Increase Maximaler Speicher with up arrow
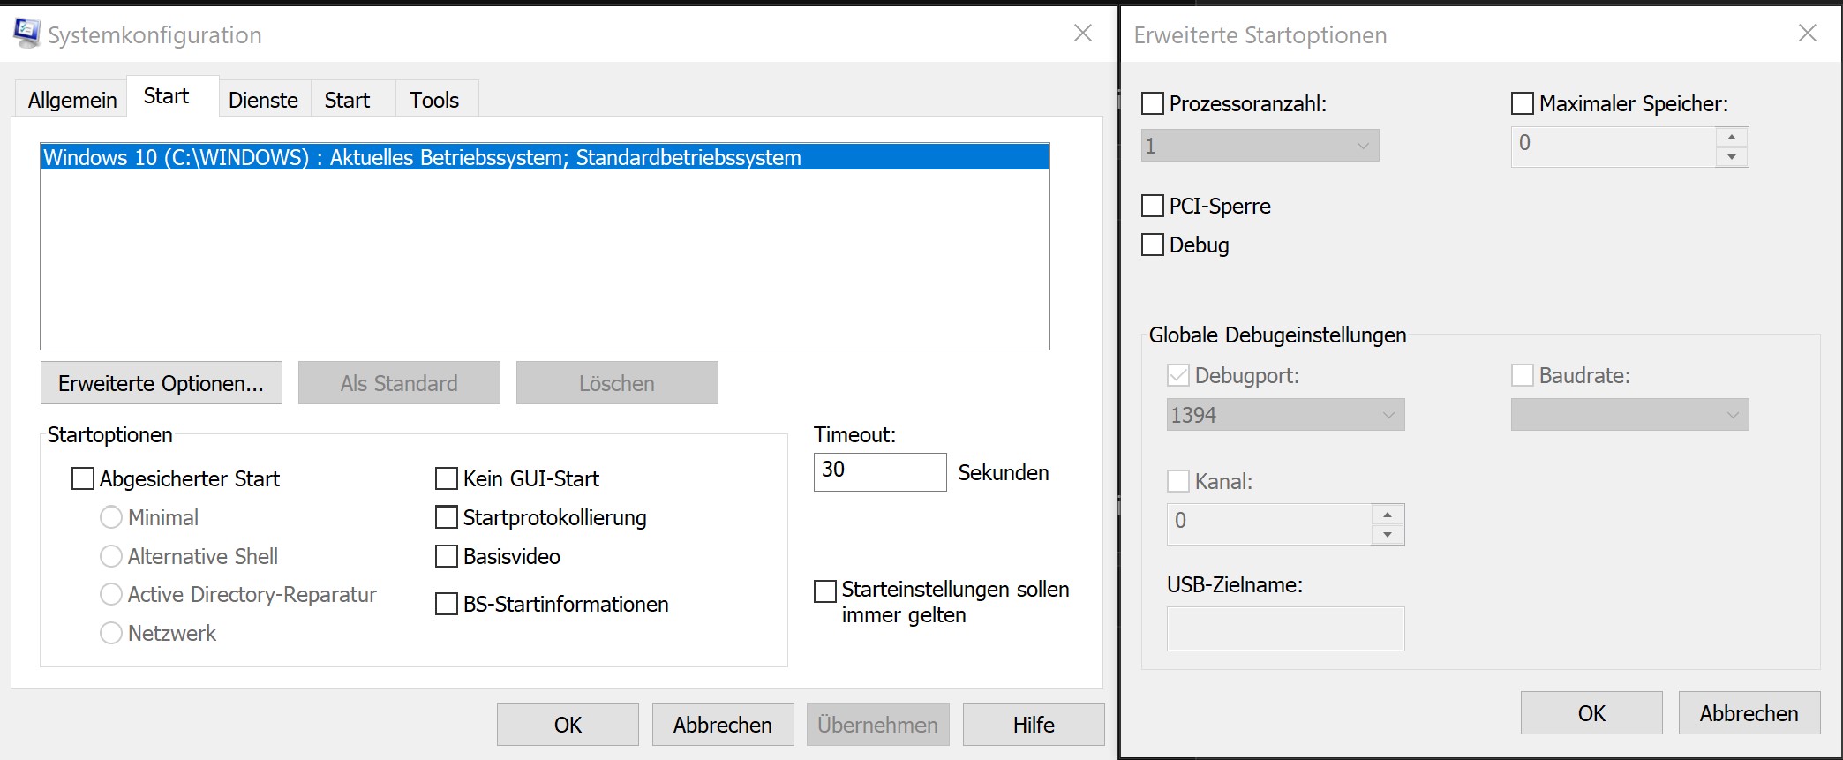1843x760 pixels. pyautogui.click(x=1732, y=137)
